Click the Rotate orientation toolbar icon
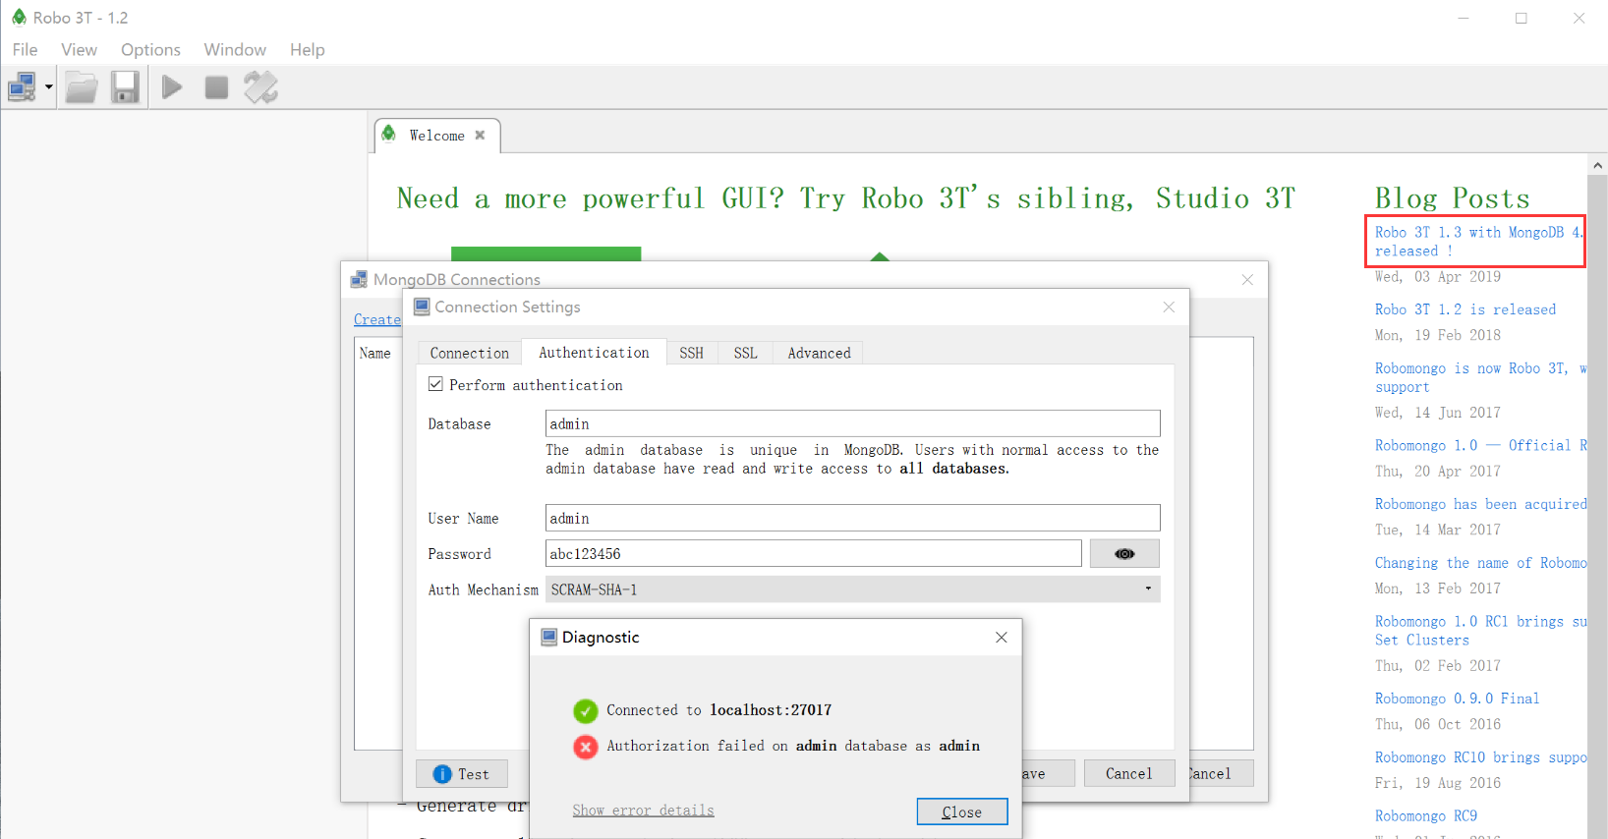Image resolution: width=1608 pixels, height=839 pixels. (x=260, y=87)
